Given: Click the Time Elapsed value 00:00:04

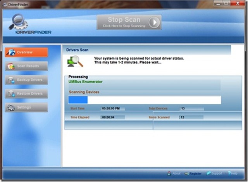Looking at the screenshot, I should point(108,117).
